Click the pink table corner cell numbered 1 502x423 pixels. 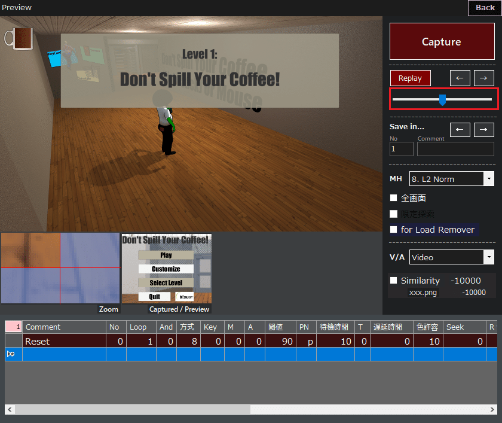pos(13,327)
